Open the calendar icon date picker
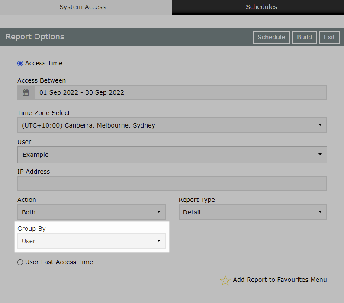Image resolution: width=344 pixels, height=303 pixels. click(26, 92)
